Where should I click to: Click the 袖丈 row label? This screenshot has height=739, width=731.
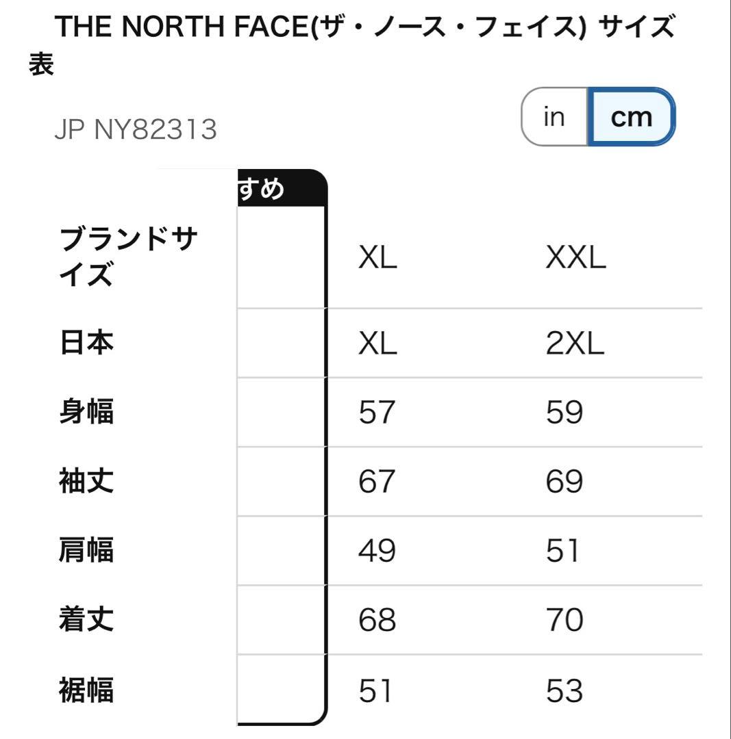86,481
